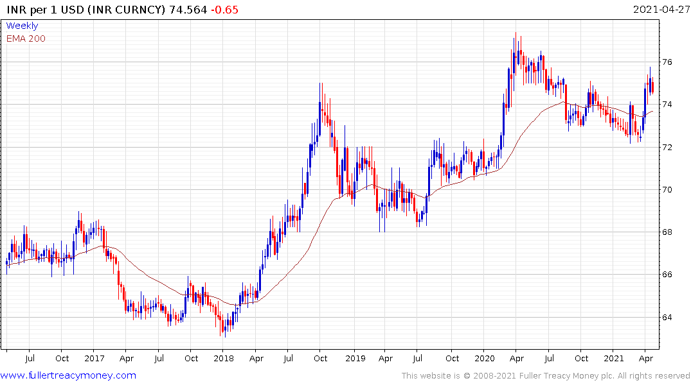Screen dimensions: 691x385
Task: Click the x-axis label '2021'
Action: [x=613, y=358]
